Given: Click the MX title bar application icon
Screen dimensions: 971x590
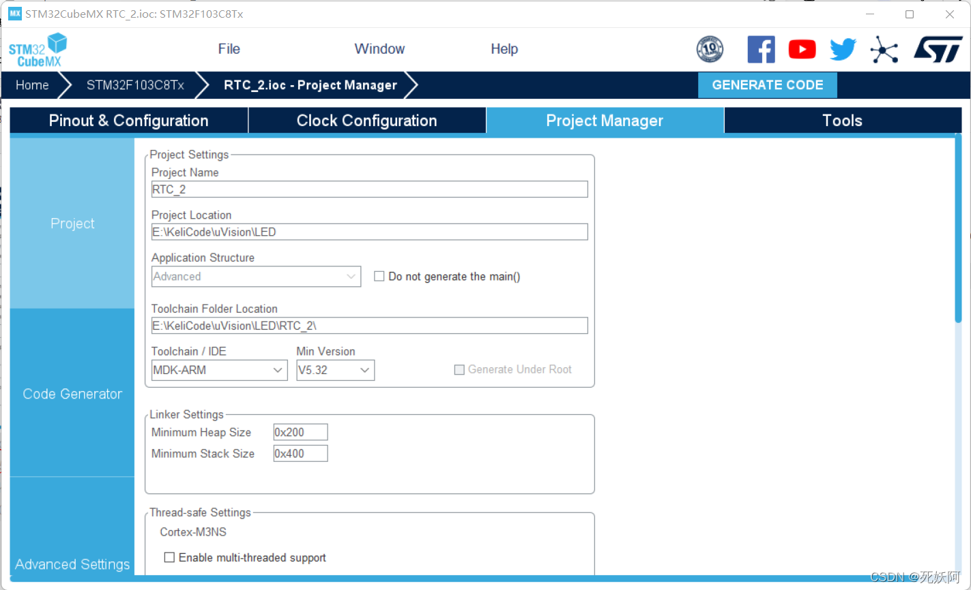Looking at the screenshot, I should tap(15, 14).
